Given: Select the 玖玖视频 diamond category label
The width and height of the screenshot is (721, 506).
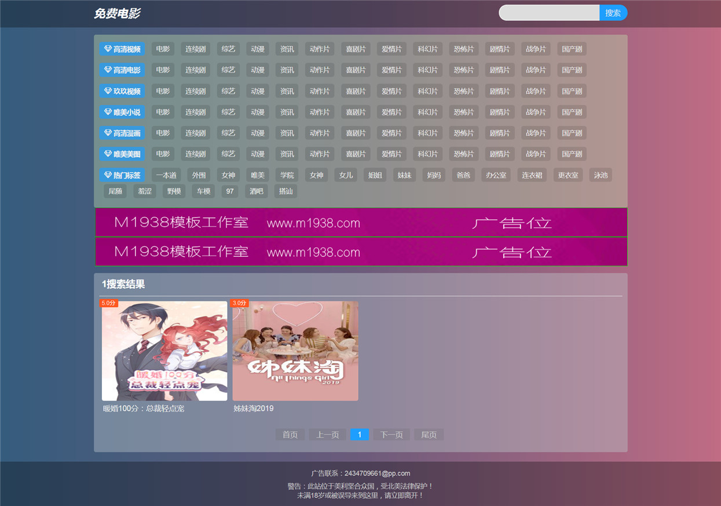Looking at the screenshot, I should click(x=122, y=91).
